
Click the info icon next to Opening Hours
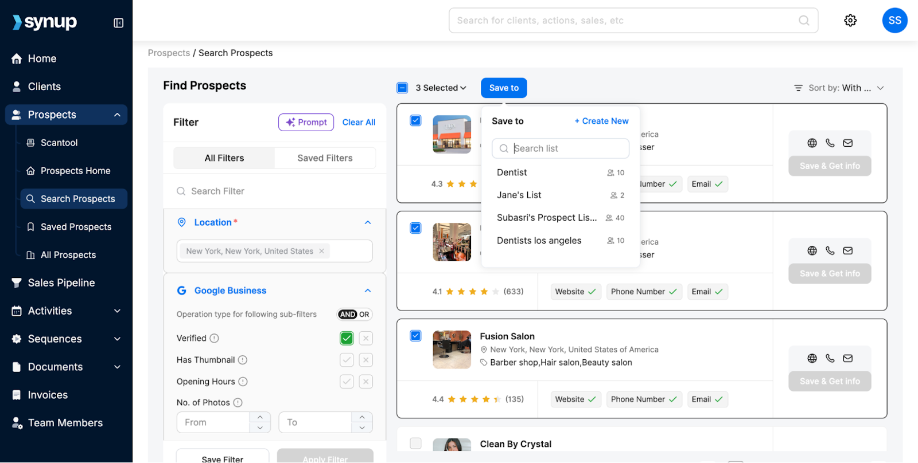(x=243, y=382)
